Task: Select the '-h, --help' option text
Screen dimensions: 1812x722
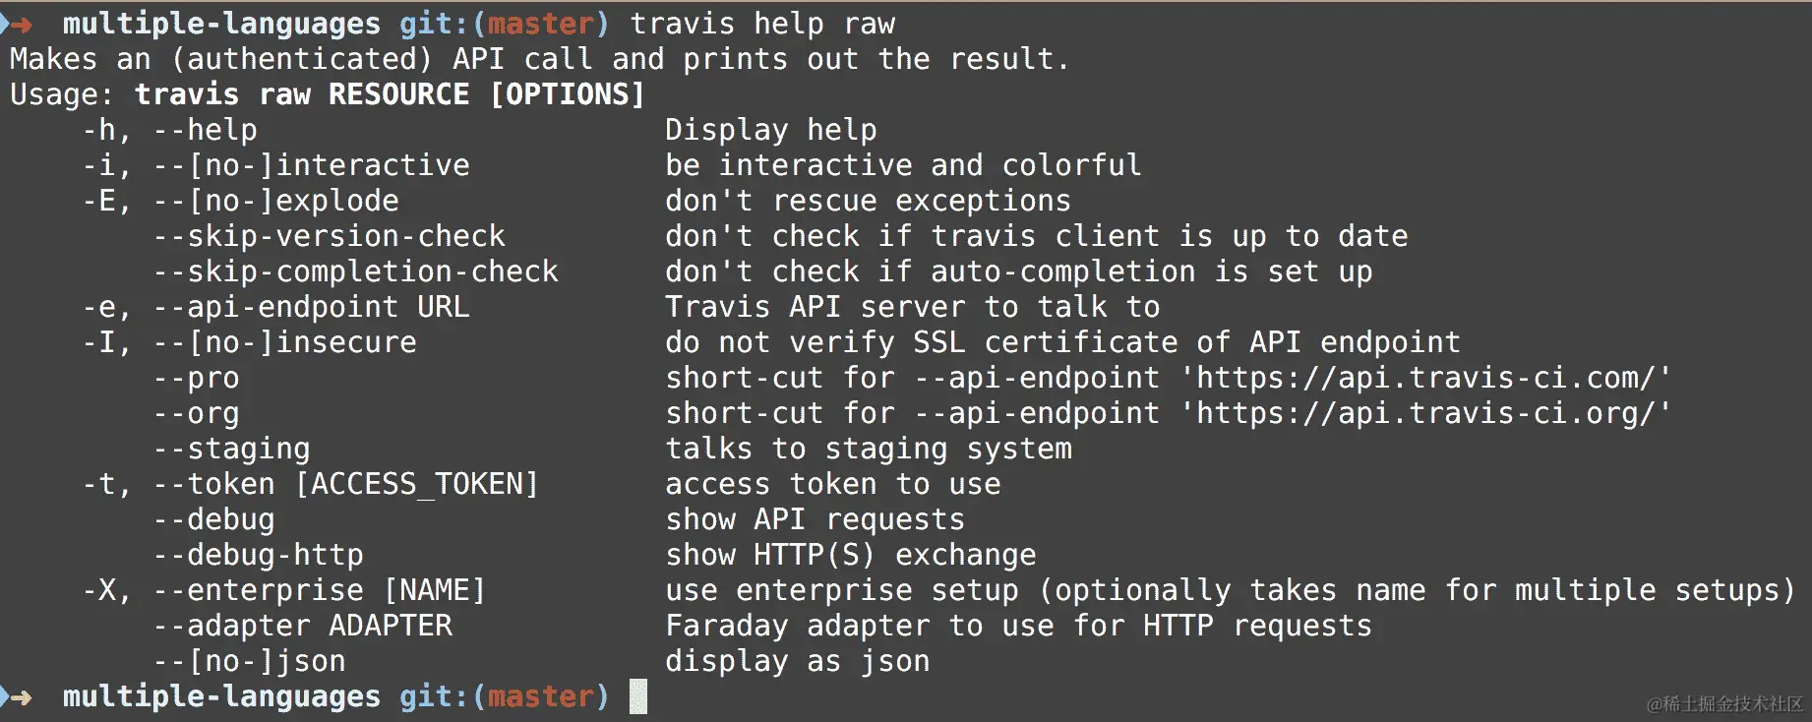Action: [x=170, y=130]
